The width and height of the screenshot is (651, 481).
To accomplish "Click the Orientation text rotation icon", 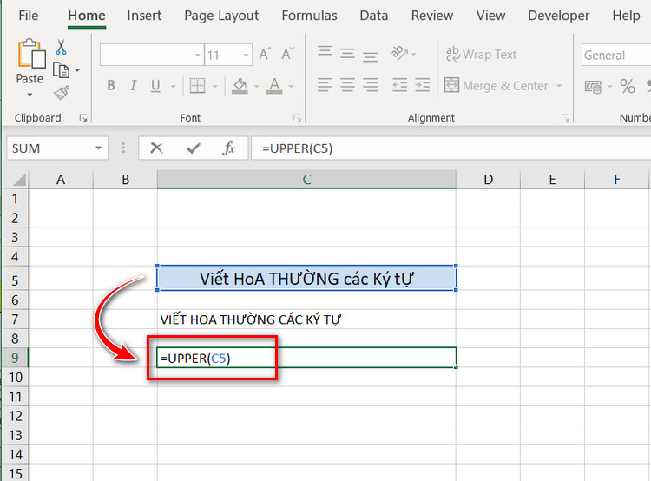I will tap(399, 53).
